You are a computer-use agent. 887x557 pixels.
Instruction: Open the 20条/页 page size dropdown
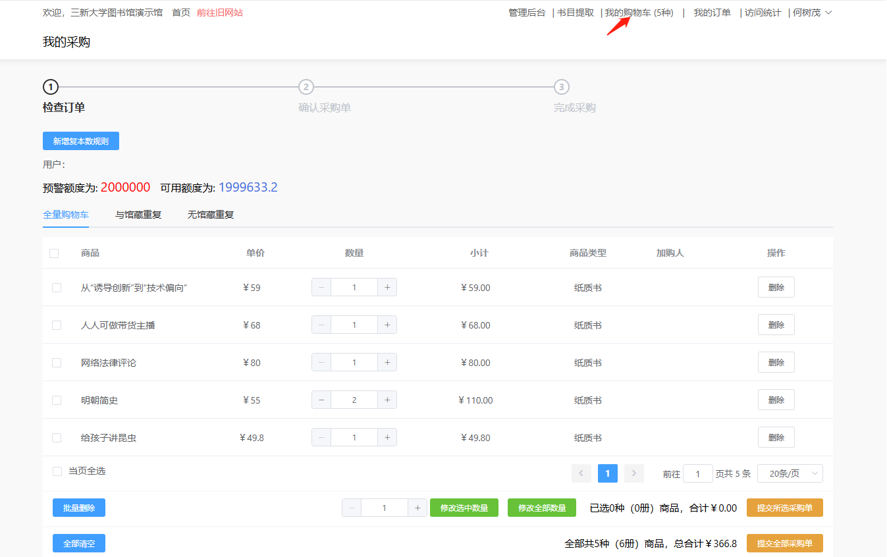pyautogui.click(x=790, y=473)
